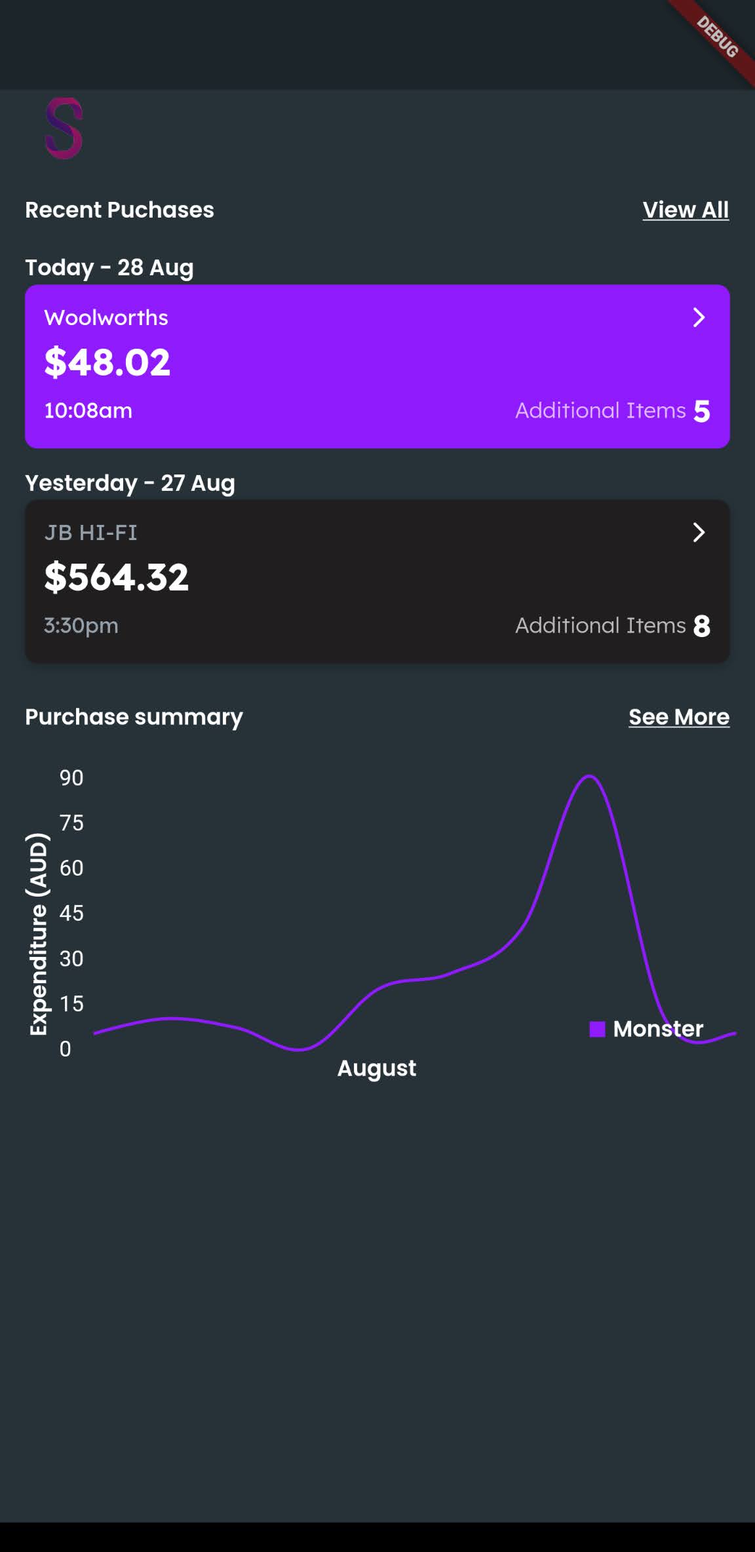Click the View All link
Viewport: 755px width, 1552px height.
[686, 210]
